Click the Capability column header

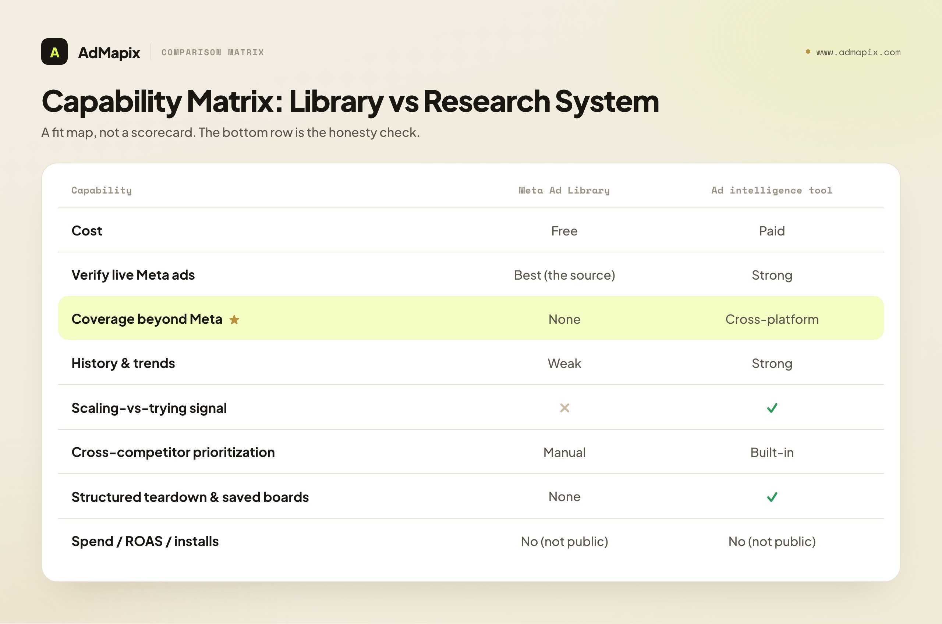102,191
